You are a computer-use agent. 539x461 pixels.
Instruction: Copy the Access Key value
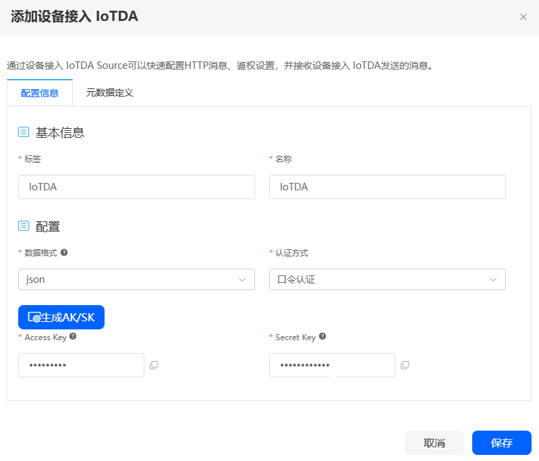pos(154,365)
